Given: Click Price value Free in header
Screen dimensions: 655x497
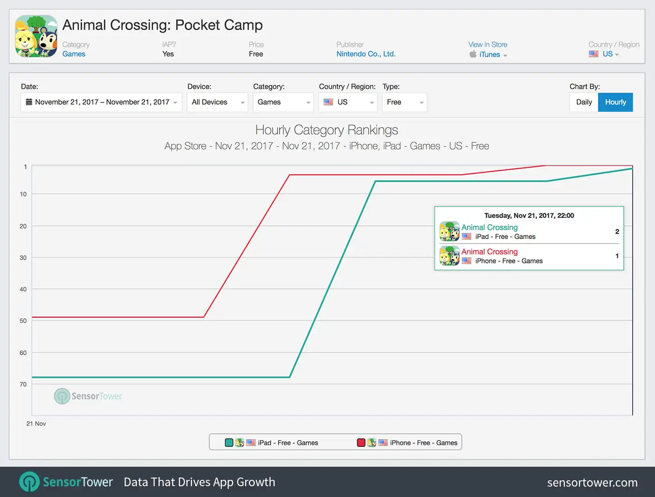Looking at the screenshot, I should pyautogui.click(x=256, y=54).
